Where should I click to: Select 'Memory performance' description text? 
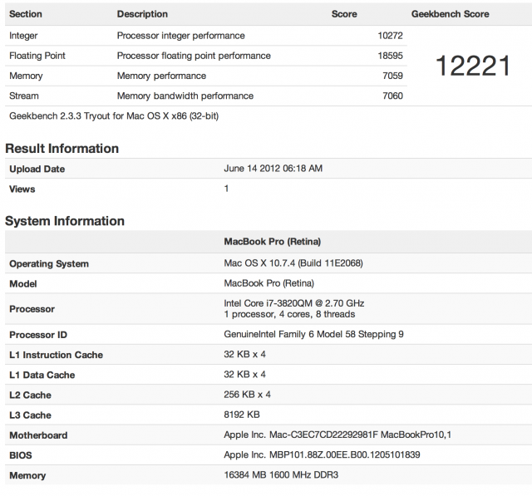point(161,76)
